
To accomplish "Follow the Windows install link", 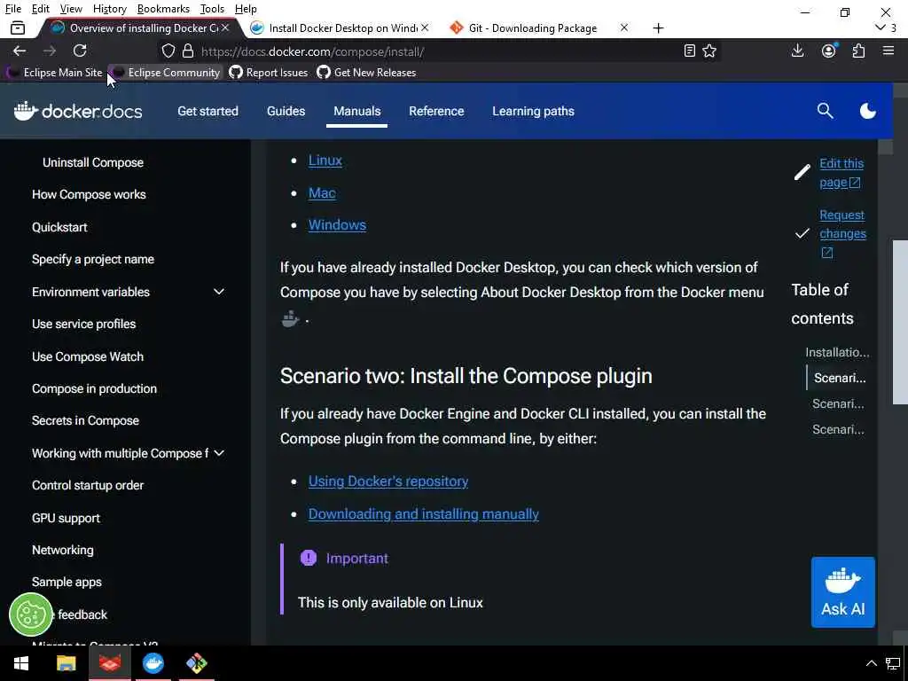I will [337, 224].
